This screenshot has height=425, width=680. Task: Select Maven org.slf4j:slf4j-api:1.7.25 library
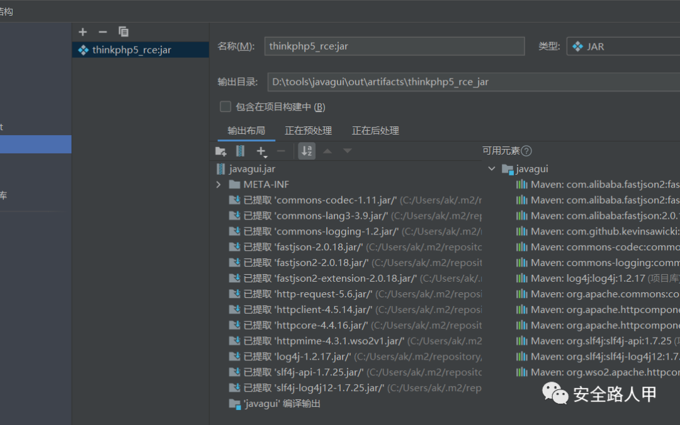[598, 341]
